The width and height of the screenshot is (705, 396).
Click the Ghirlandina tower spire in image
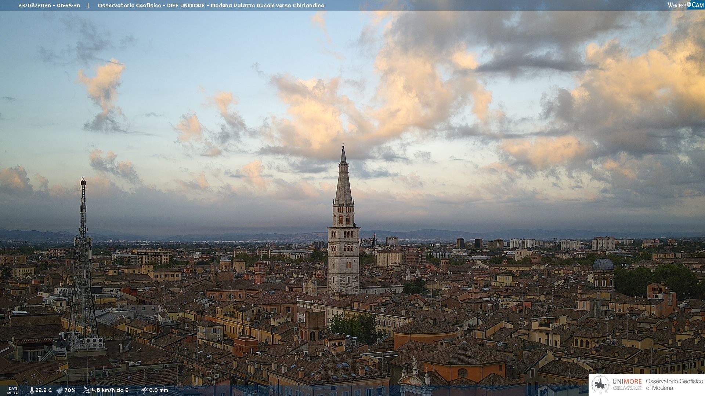click(343, 176)
